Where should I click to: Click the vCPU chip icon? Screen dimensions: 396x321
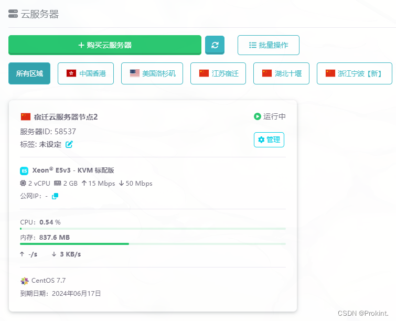pyautogui.click(x=23, y=183)
